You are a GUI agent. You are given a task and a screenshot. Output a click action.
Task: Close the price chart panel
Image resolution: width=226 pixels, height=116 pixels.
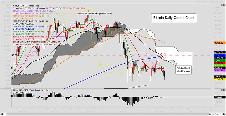(224, 5)
